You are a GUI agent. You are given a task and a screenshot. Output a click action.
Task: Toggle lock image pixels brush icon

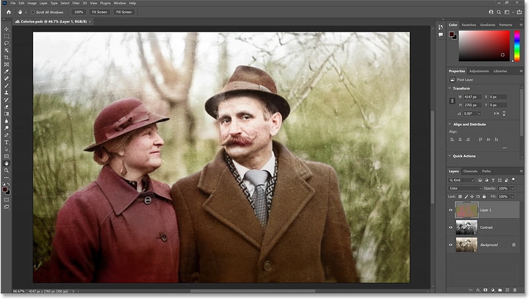pos(466,196)
